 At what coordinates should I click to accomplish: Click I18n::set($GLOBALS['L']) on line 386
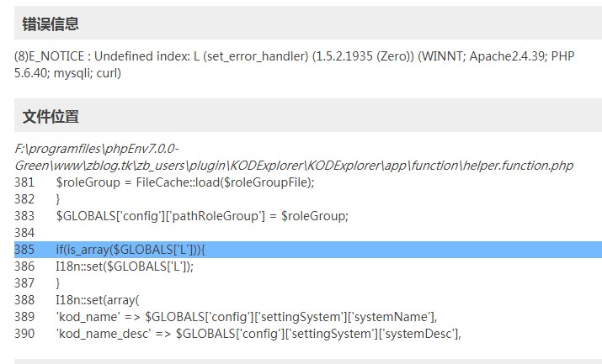point(125,266)
